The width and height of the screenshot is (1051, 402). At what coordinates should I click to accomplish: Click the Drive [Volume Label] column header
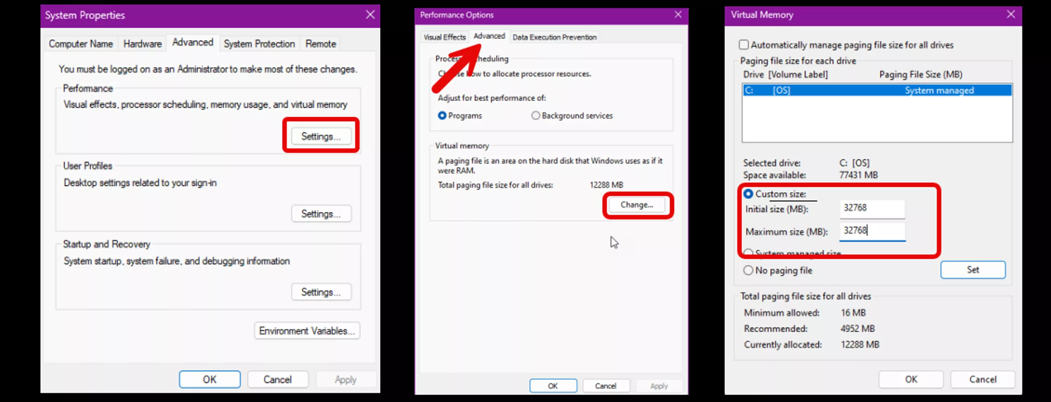coord(785,74)
